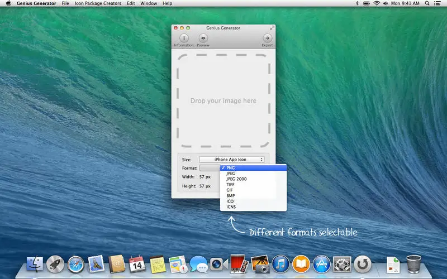This screenshot has width=447, height=279.
Task: Open Finder from the dock
Action: [35, 264]
